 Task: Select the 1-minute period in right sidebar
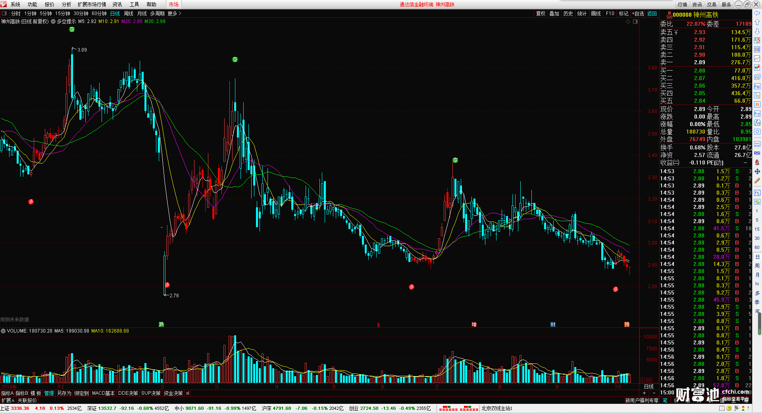757,211
